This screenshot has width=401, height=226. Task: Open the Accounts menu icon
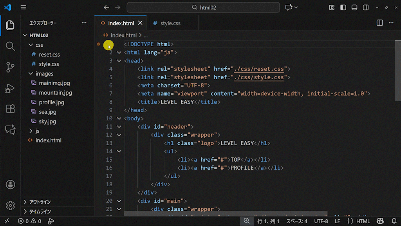[10, 184]
